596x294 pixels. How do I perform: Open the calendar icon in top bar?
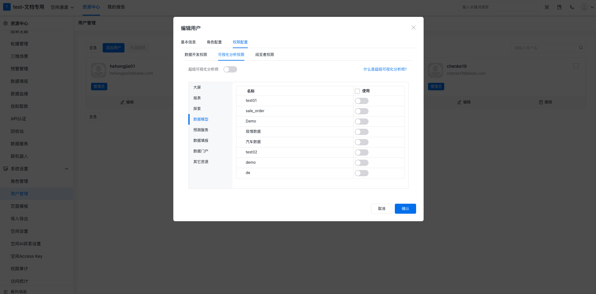559,7
